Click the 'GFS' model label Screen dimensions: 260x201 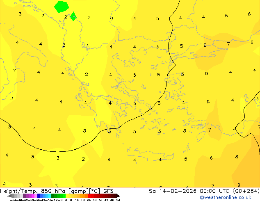[x=108, y=191]
